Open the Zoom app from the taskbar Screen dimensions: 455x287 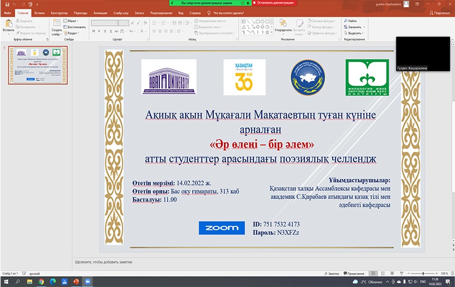click(87, 281)
